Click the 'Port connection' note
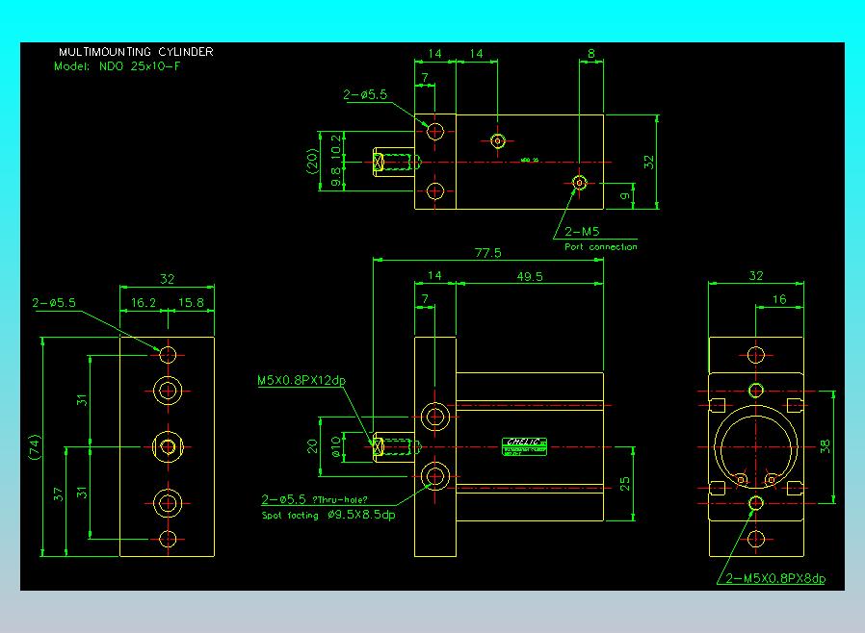 point(601,247)
